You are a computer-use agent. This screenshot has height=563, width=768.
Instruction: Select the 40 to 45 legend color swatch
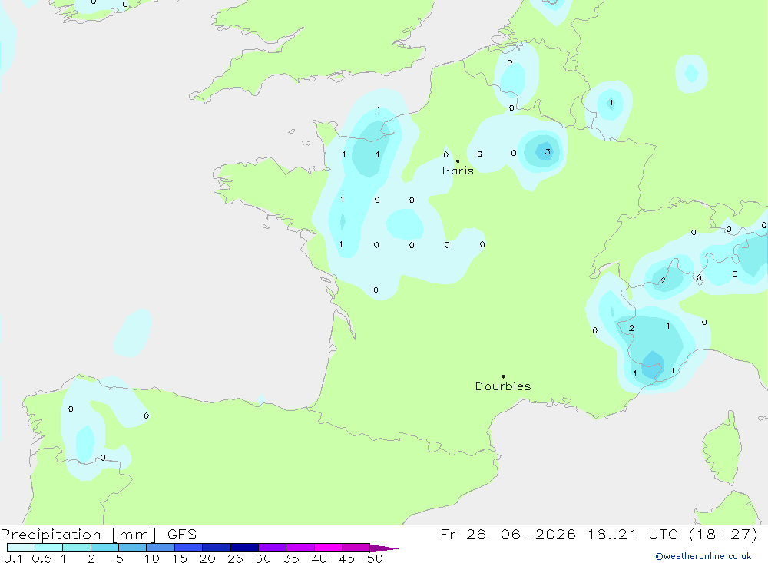(328, 548)
